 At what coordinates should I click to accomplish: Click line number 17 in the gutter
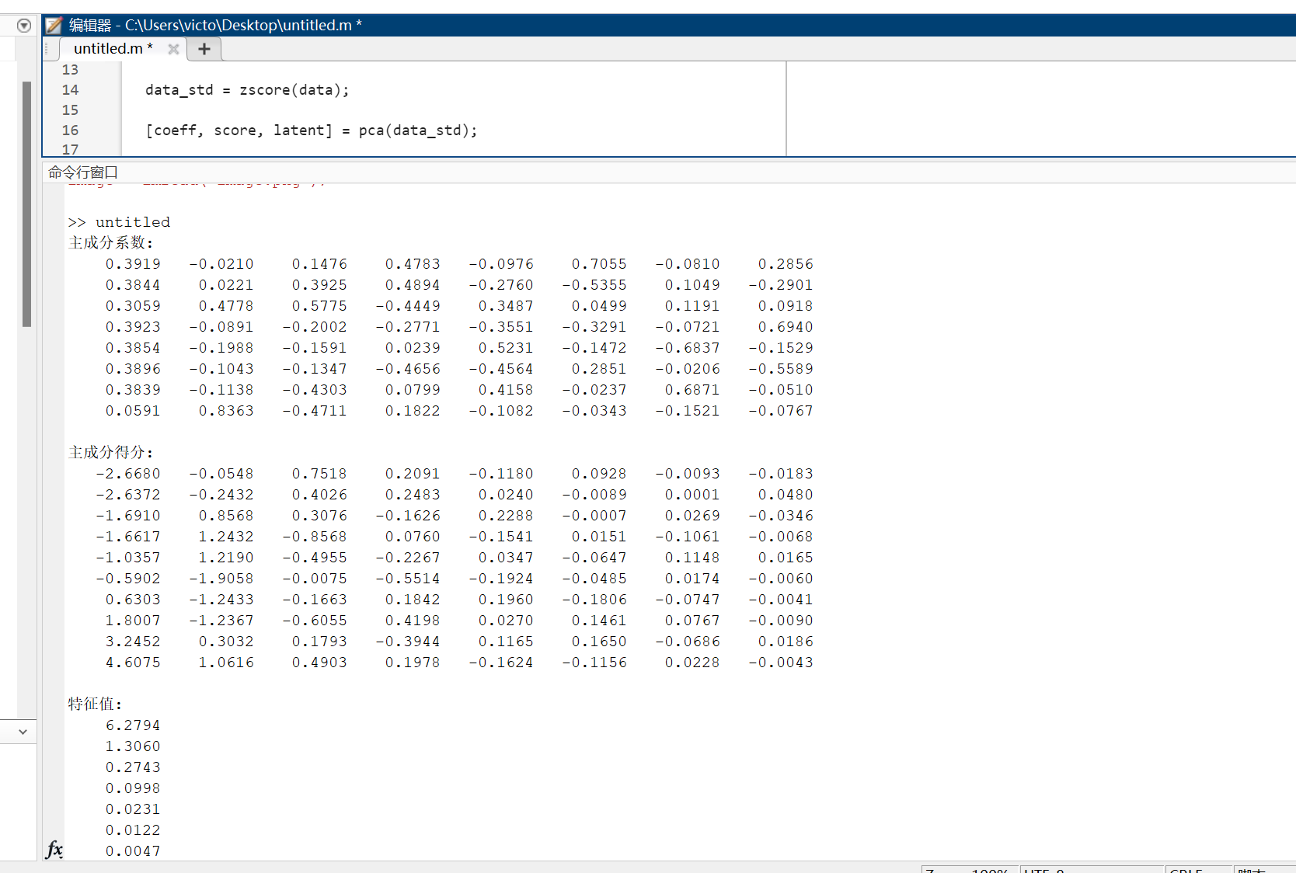pos(70,149)
